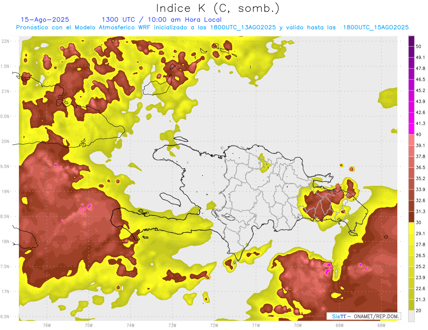This screenshot has height=330, width=428.
Task: Click the color scale value '36.5'
Action: coord(421,167)
